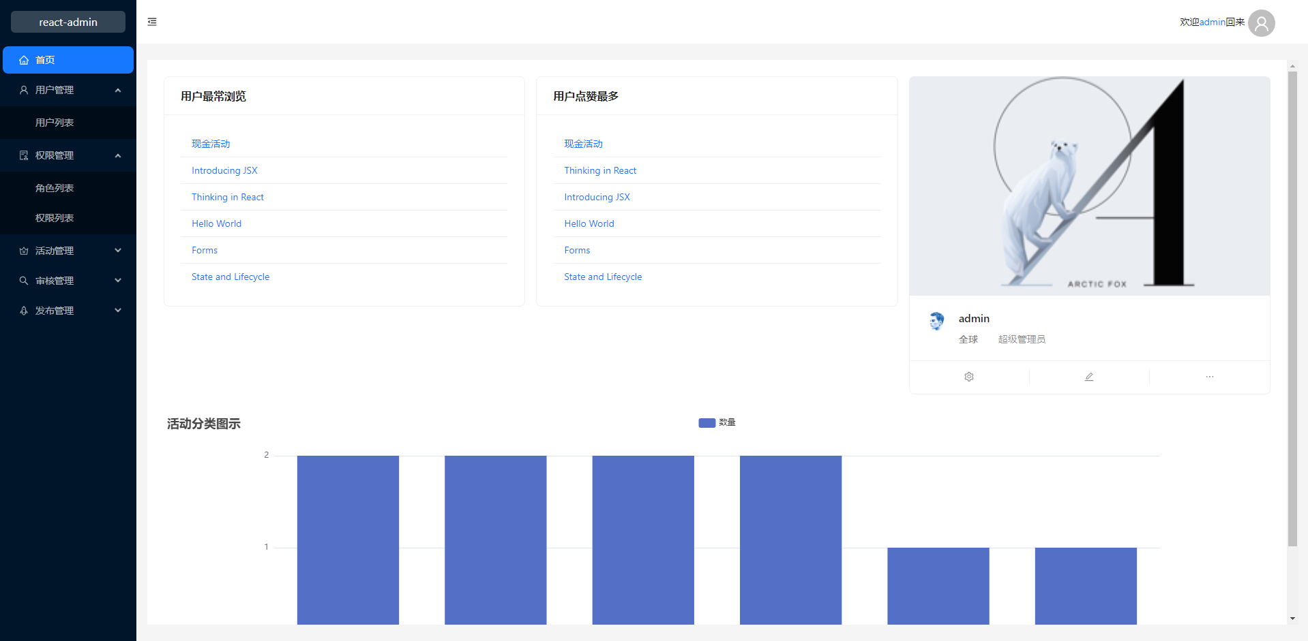Open Hello World in 用户点赞最多 list
This screenshot has height=641, width=1308.
[589, 223]
